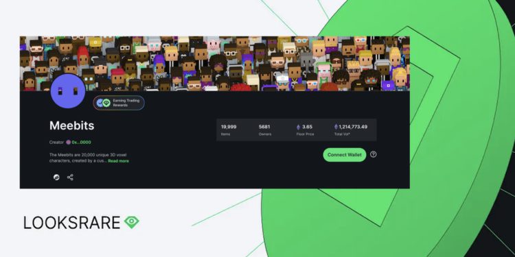Click the question mark help icon

[373, 154]
